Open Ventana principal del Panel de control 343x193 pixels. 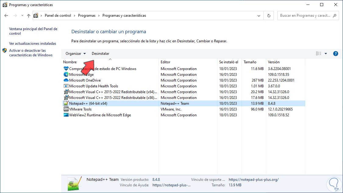click(33, 31)
